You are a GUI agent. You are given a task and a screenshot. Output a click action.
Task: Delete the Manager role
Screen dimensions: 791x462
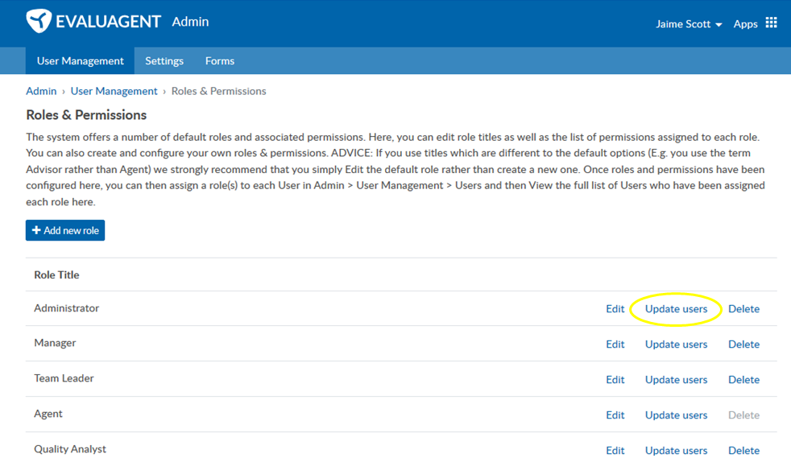click(x=743, y=344)
